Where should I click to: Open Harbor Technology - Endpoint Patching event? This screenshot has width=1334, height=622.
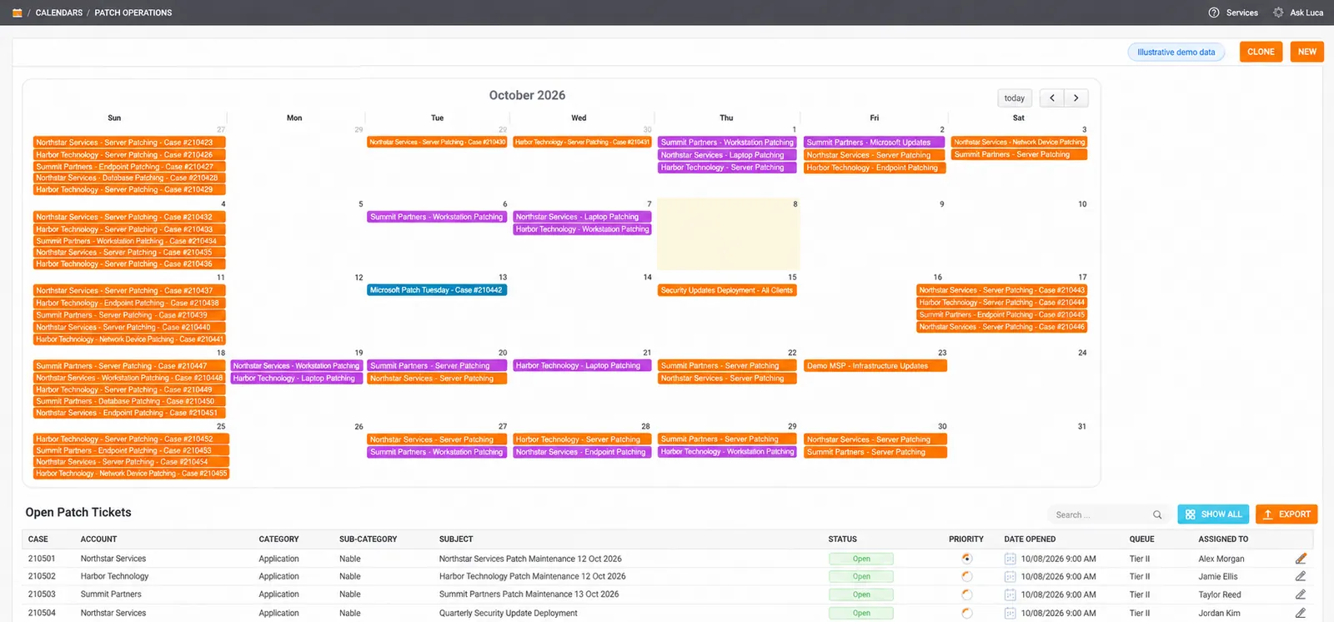(x=873, y=168)
